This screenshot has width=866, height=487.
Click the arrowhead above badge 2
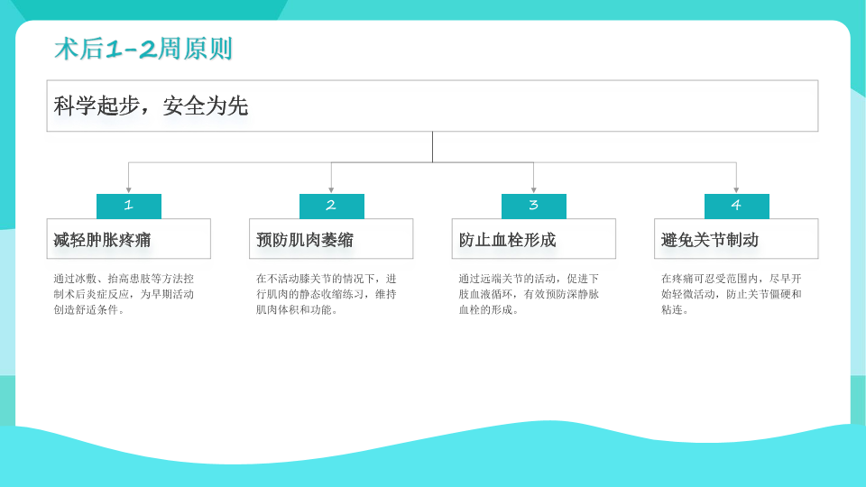[331, 189]
